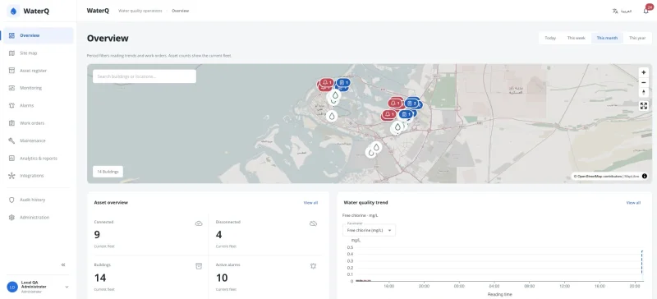Collapse the sidebar with the double chevron
The height and width of the screenshot is (299, 657).
point(63,264)
